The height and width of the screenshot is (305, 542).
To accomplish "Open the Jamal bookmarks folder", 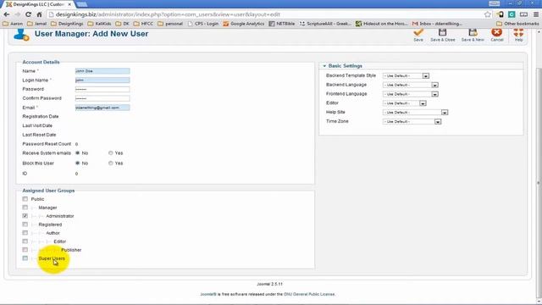I will click(36, 24).
